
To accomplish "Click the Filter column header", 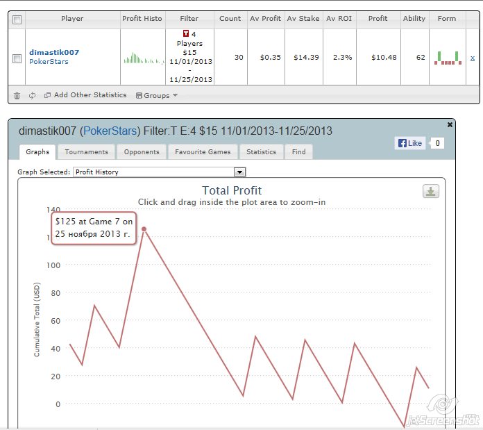I will [x=189, y=19].
